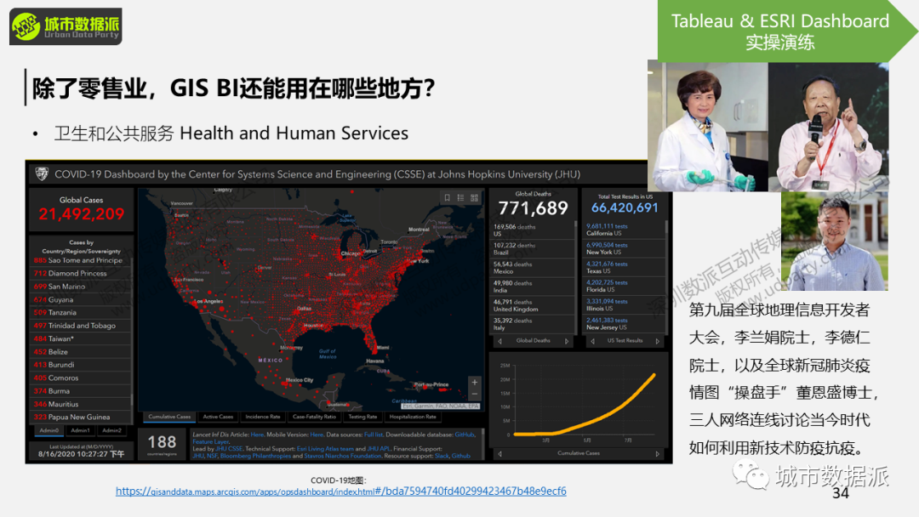919x517 pixels.
Task: Select the Admin0 list tab
Action: (49, 430)
